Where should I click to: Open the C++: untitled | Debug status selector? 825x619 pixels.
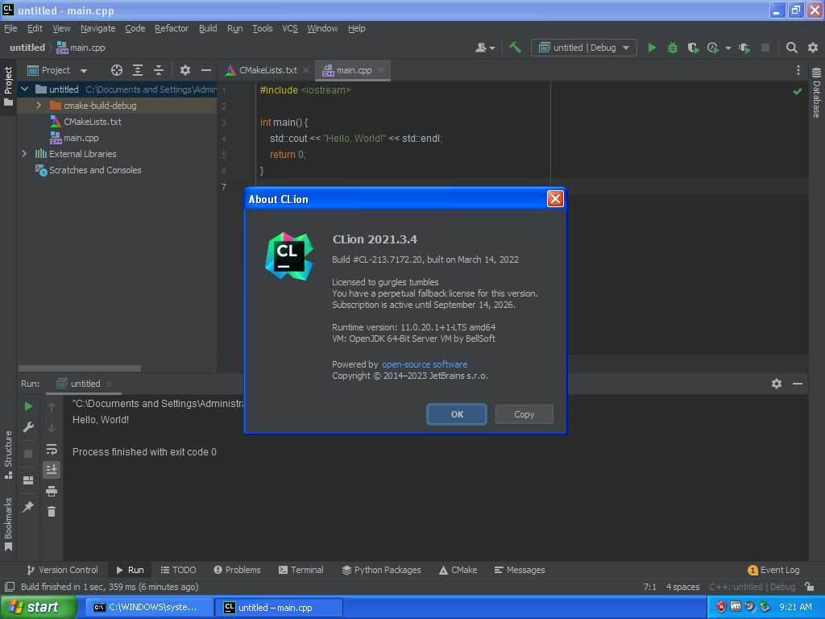pyautogui.click(x=752, y=587)
